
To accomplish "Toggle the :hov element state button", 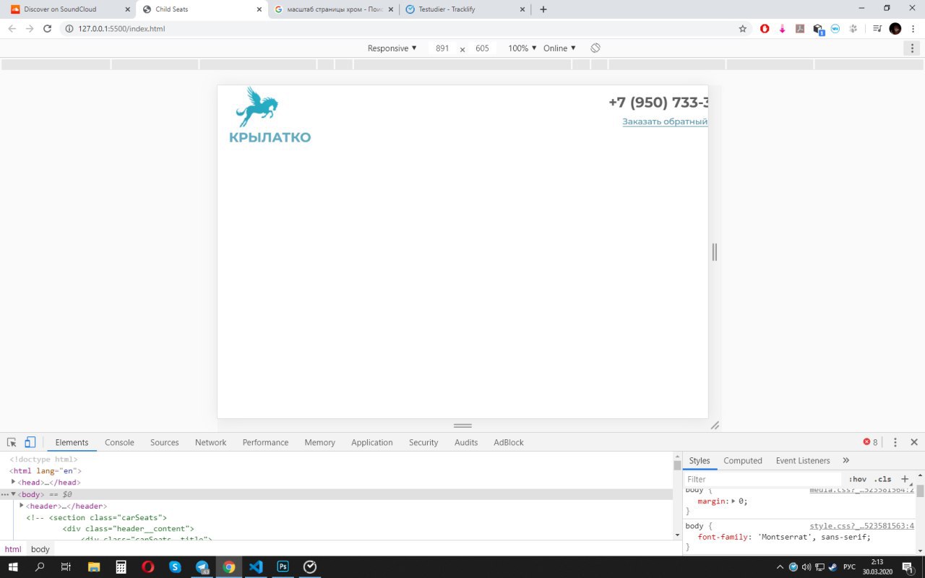I will click(857, 479).
